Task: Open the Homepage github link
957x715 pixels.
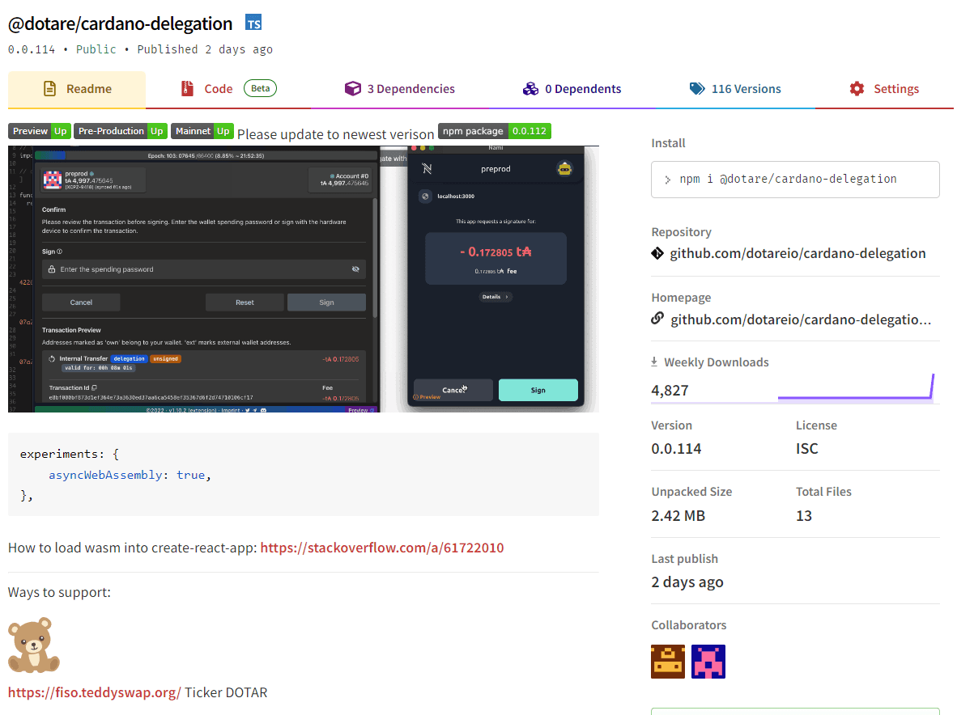Action: (801, 319)
